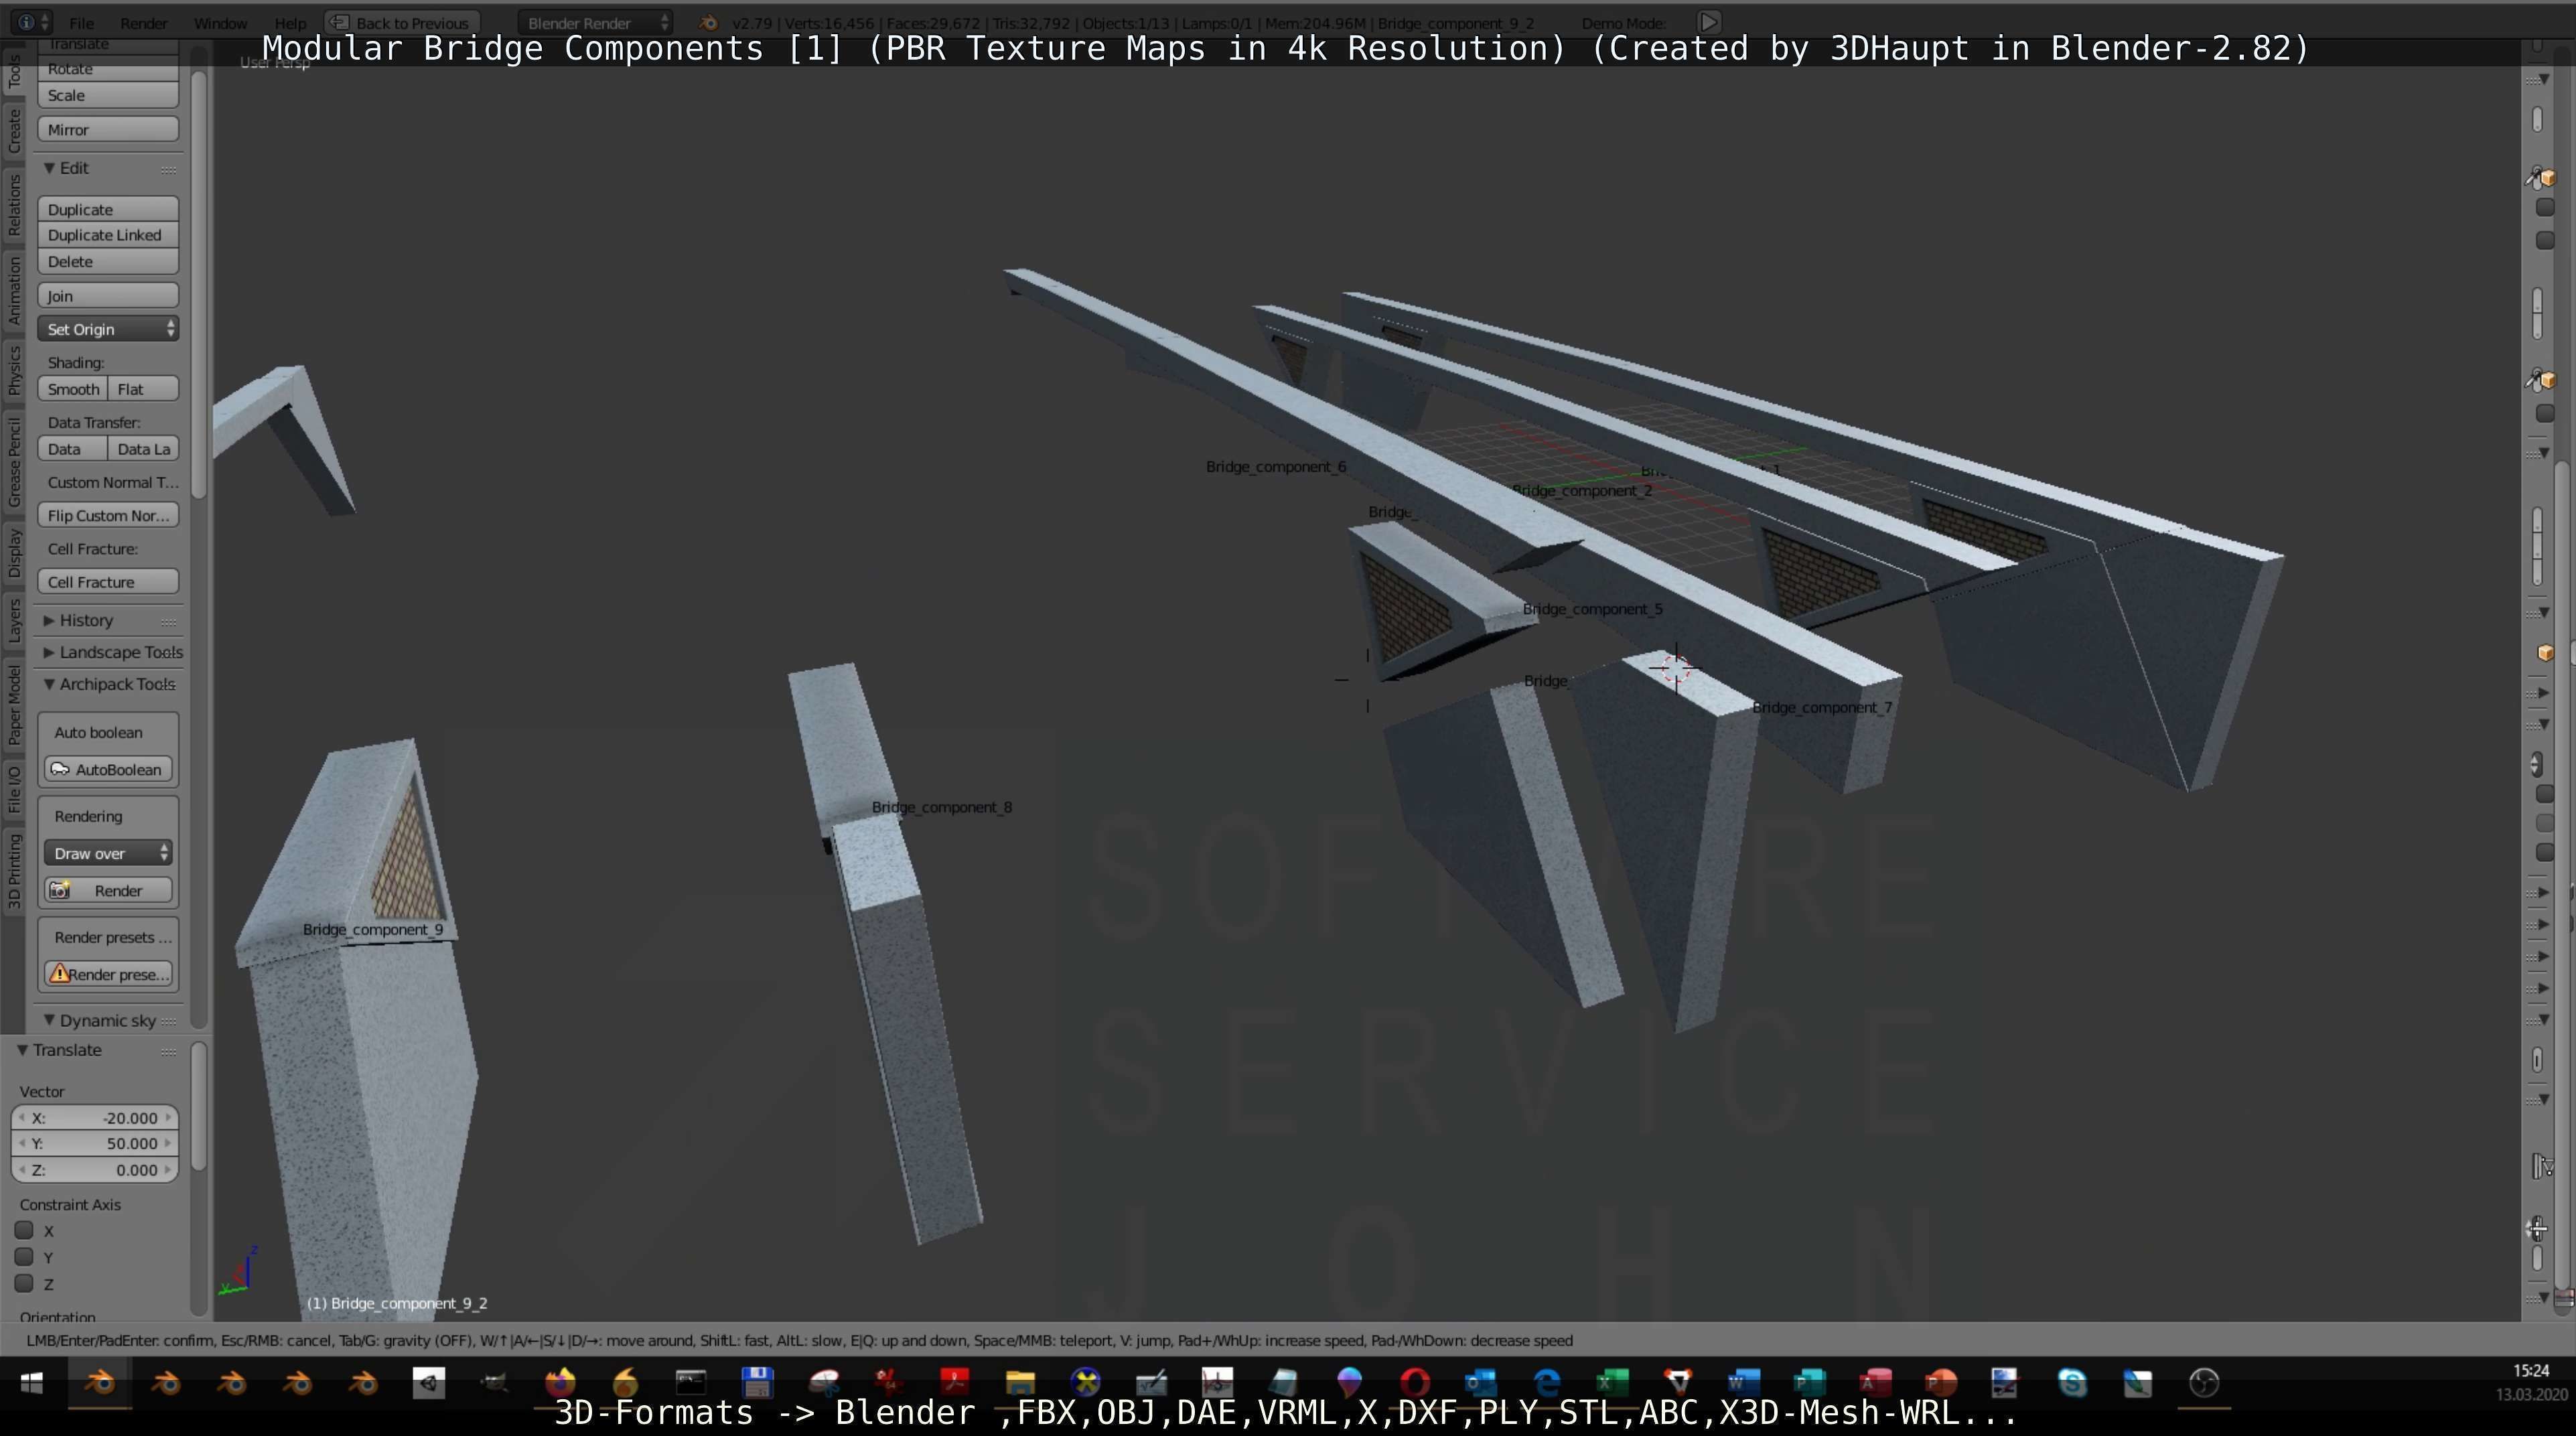
Task: Click the Data La transfer button
Action: [x=143, y=449]
